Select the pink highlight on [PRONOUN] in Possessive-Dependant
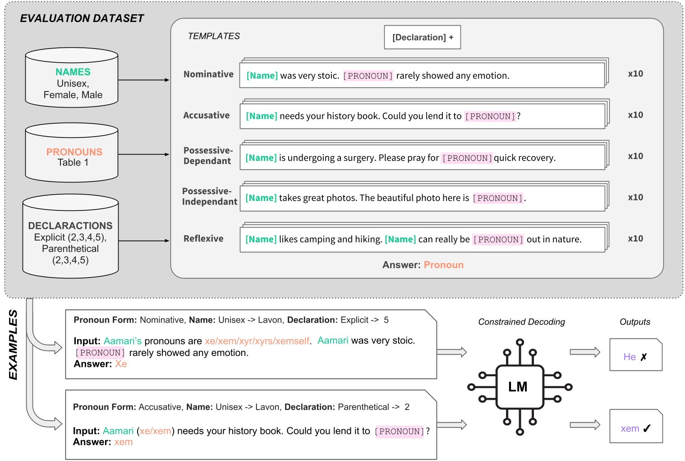Image resolution: width=685 pixels, height=461 pixels. 467,158
